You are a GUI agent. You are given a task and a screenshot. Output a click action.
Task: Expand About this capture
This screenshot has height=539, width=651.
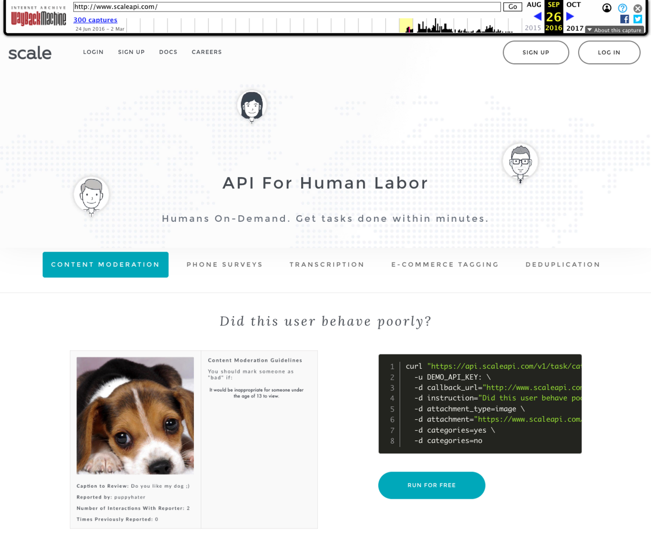coord(615,30)
